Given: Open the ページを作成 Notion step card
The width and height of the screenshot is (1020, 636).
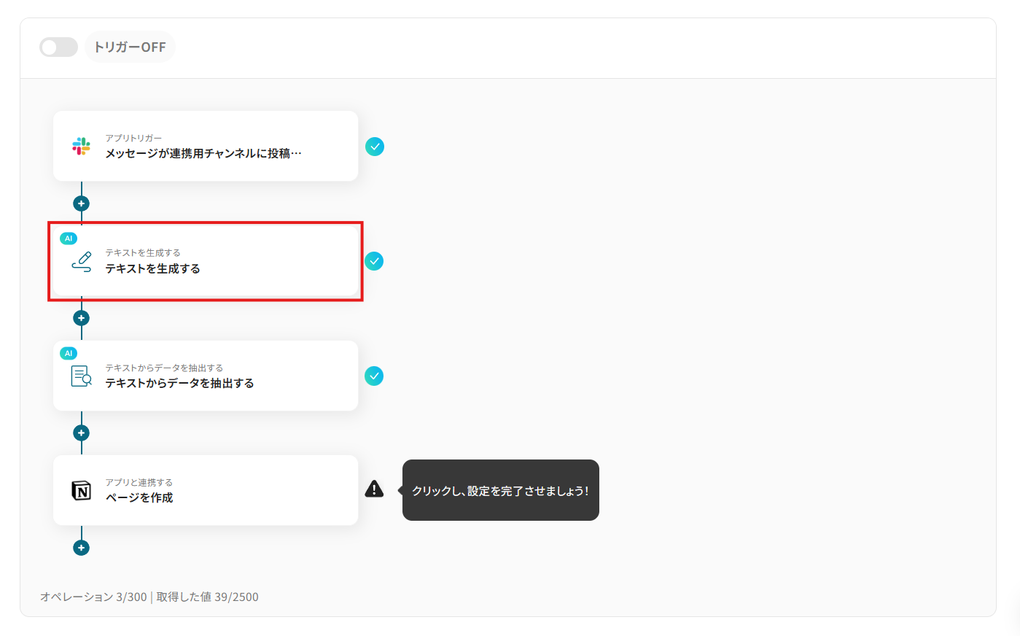Looking at the screenshot, I should coord(206,490).
